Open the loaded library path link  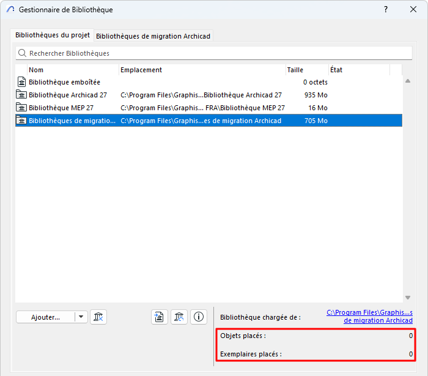pos(369,317)
